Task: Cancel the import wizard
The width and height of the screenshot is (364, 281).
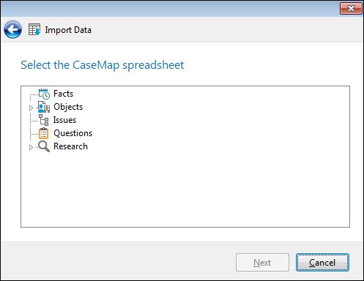Action: 322,263
